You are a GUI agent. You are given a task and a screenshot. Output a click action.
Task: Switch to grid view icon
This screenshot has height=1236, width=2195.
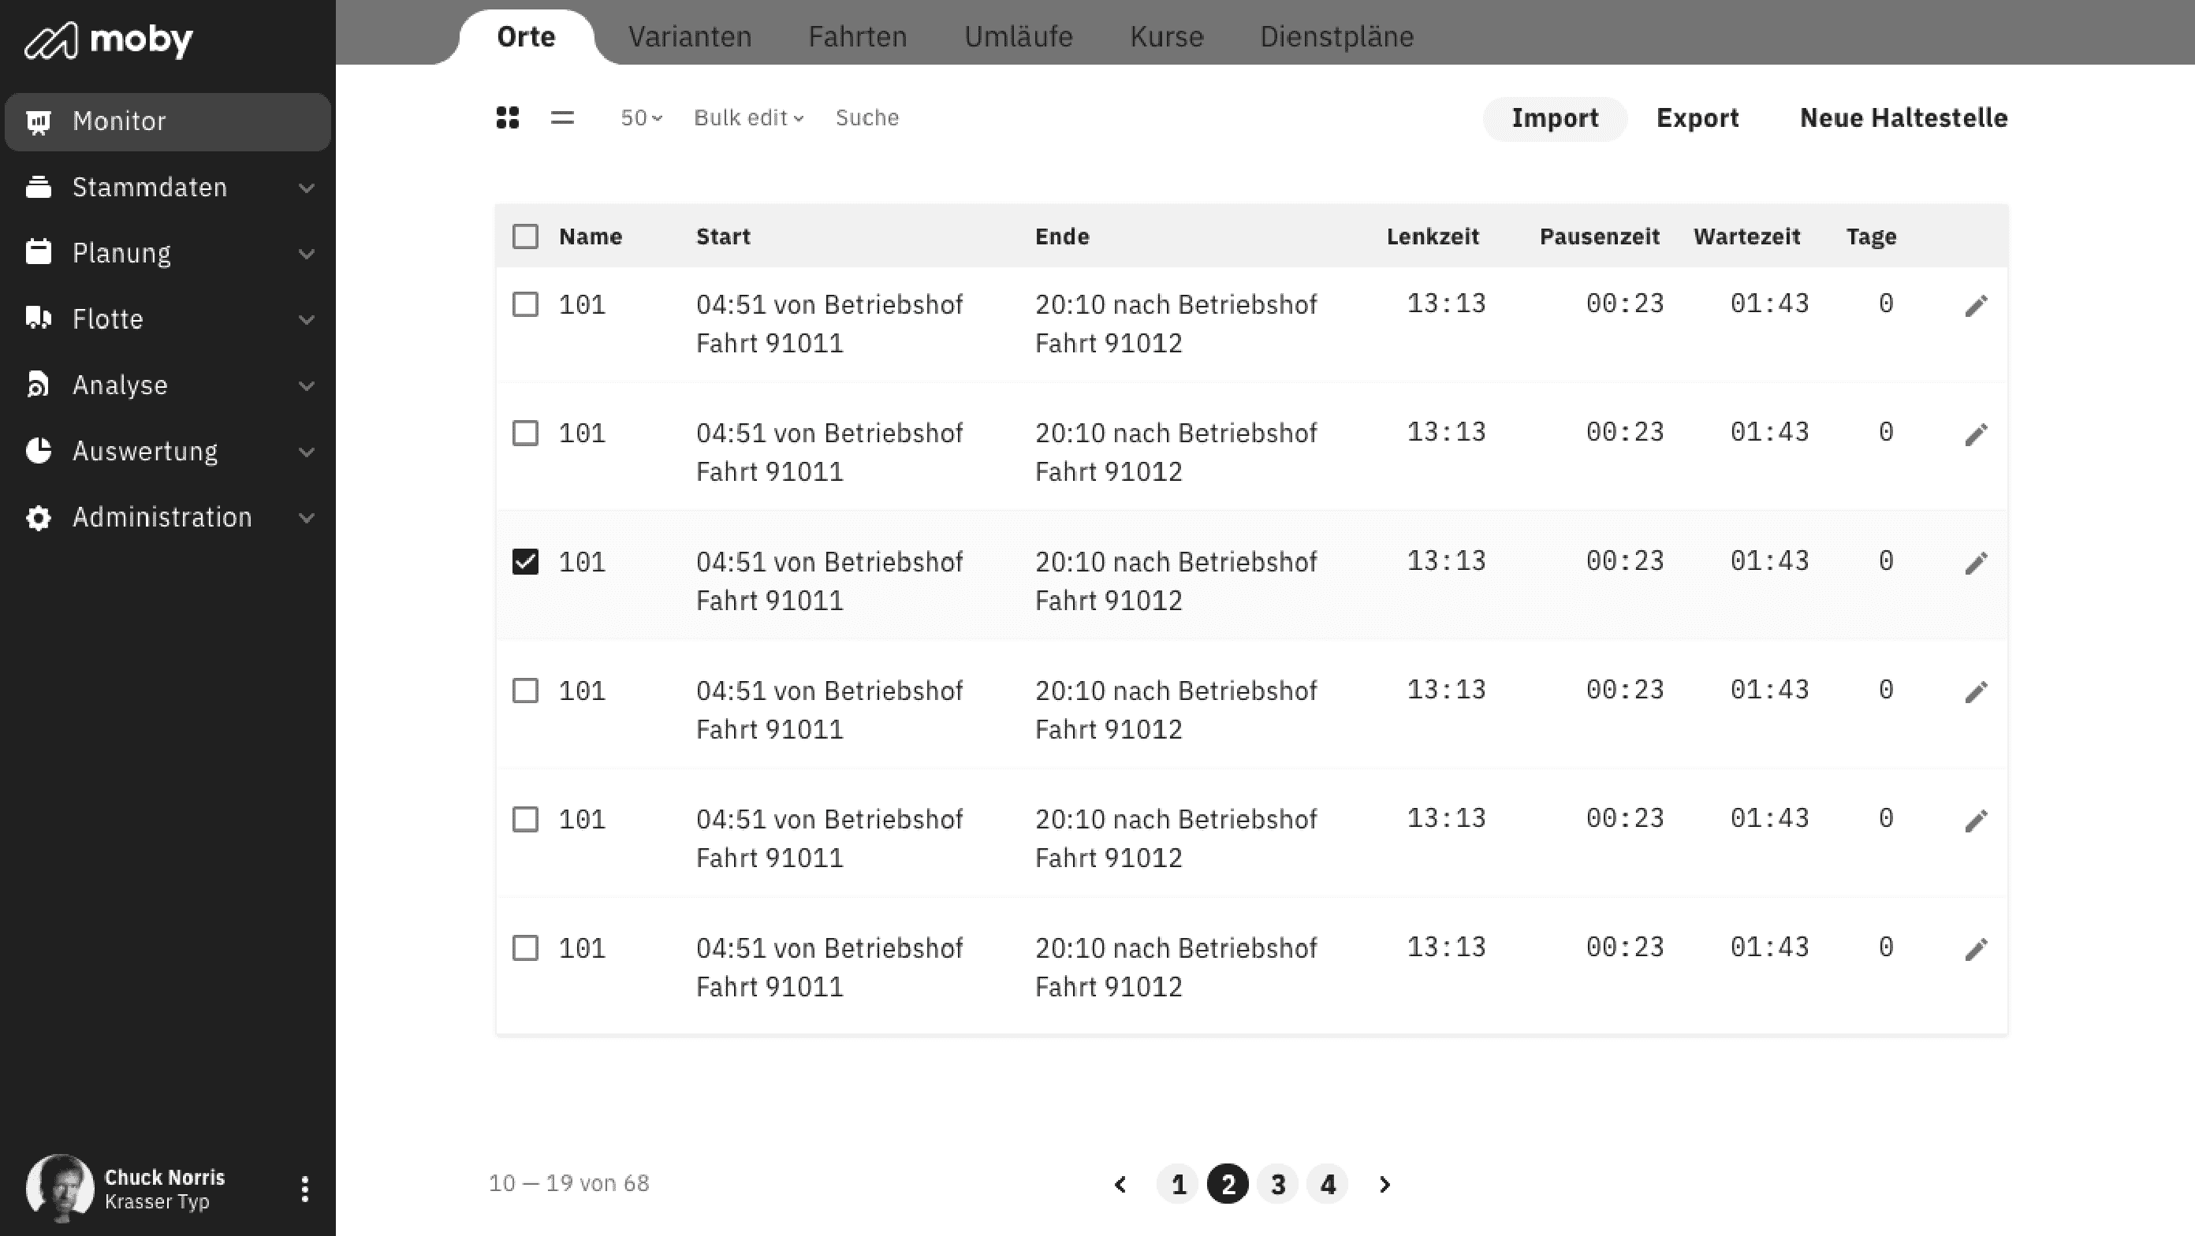click(x=507, y=117)
